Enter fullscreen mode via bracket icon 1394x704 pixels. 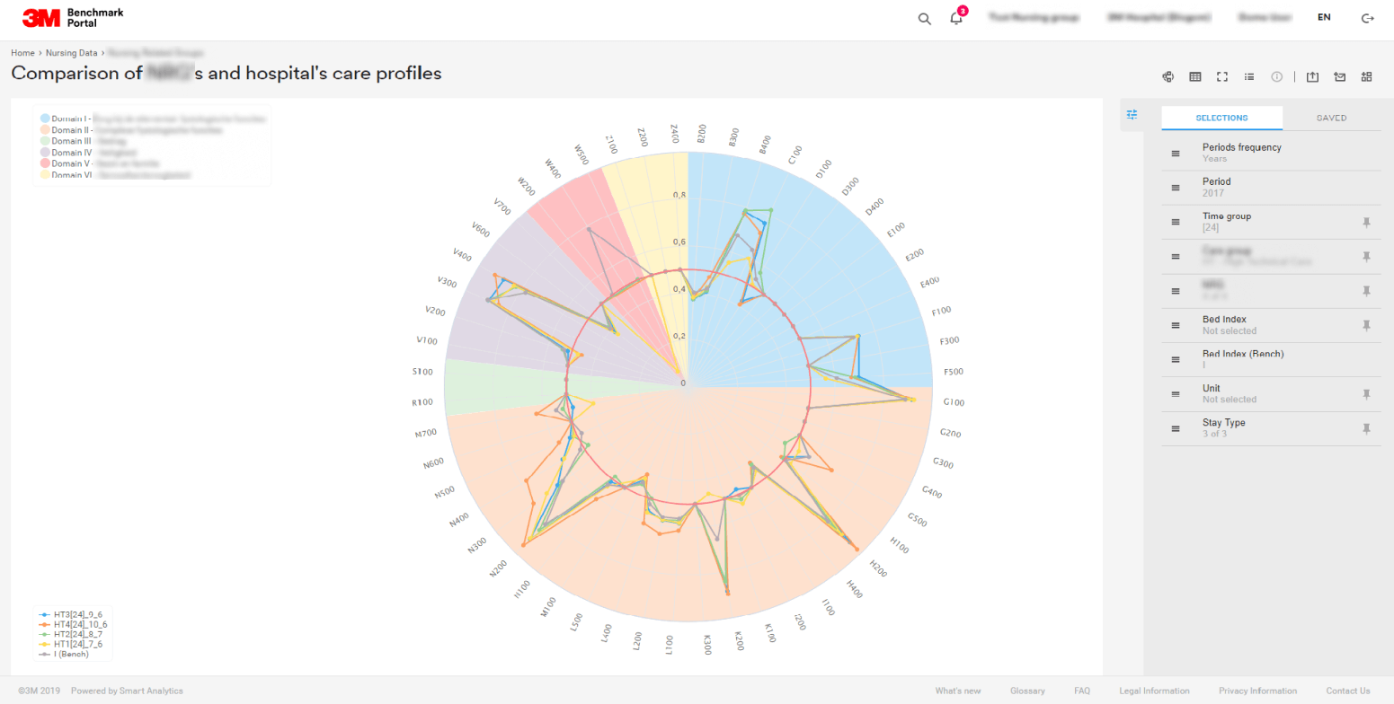point(1222,77)
